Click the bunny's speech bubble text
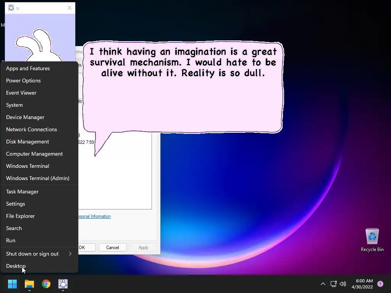This screenshot has height=293, width=391. click(183, 62)
